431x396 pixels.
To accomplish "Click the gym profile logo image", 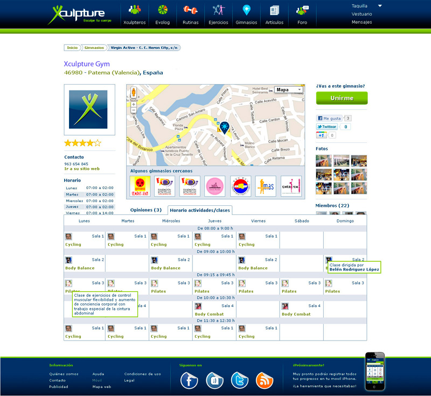I will 89,110.
